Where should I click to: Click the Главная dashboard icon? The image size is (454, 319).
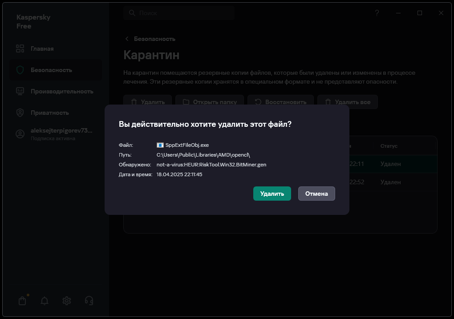(20, 48)
